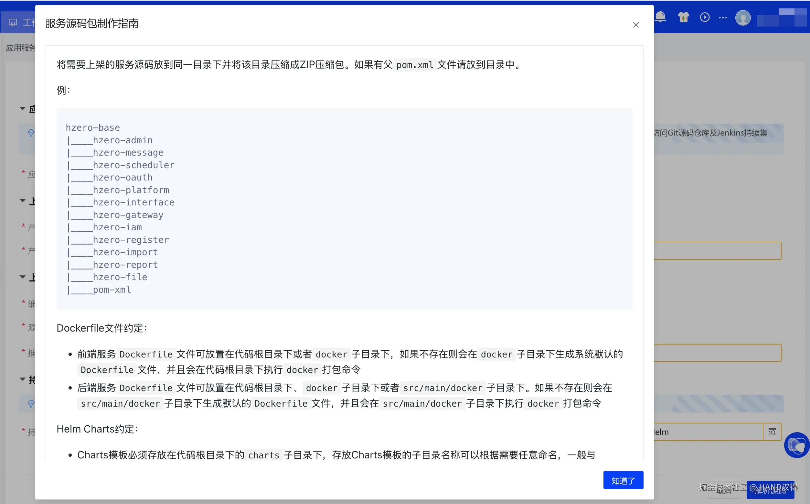Viewport: 810px width, 504px height.
Task: Click the lookup search icon beside Helm field
Action: click(772, 432)
